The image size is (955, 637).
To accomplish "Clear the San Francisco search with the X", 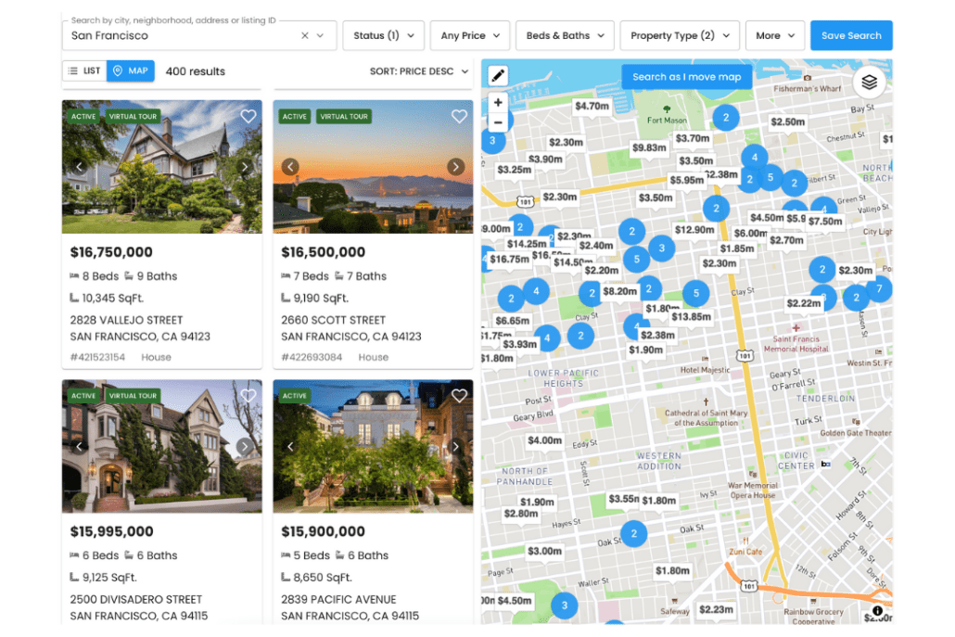I will (304, 34).
